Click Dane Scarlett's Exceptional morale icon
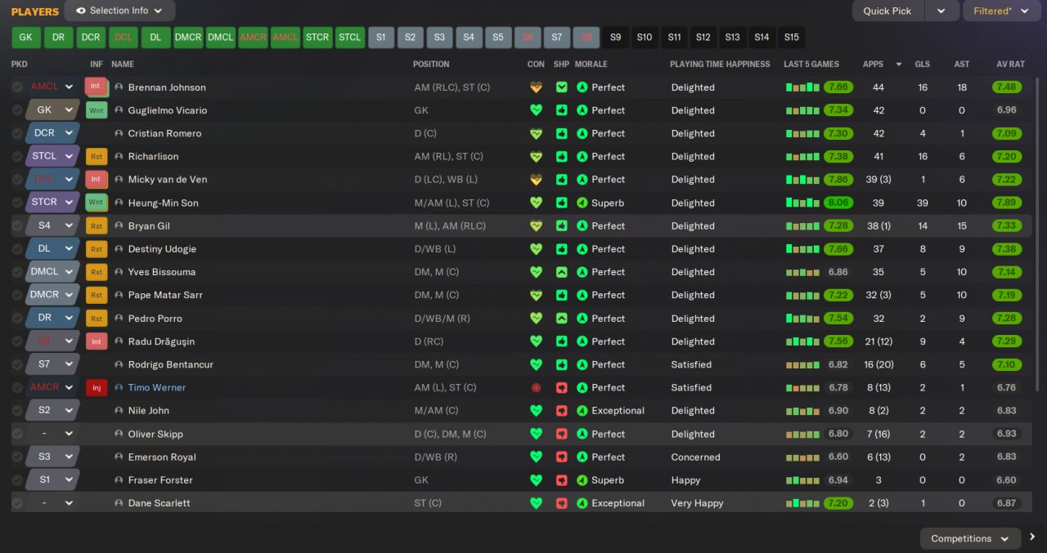Screen dimensions: 1047x553 click(x=582, y=503)
